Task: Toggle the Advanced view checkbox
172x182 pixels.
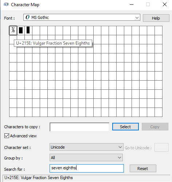Action: click(7, 136)
